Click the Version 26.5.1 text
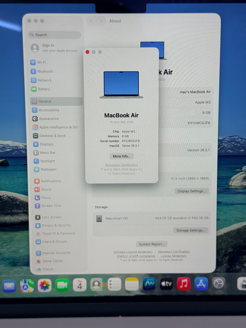Image resolution: width=246 pixels, height=328 pixels. (x=198, y=150)
